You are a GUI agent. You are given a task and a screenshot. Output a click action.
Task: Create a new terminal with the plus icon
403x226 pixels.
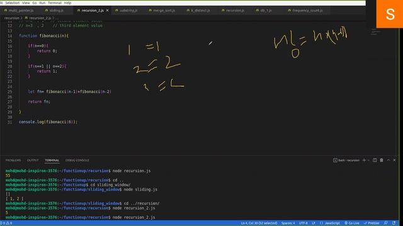(x=364, y=160)
